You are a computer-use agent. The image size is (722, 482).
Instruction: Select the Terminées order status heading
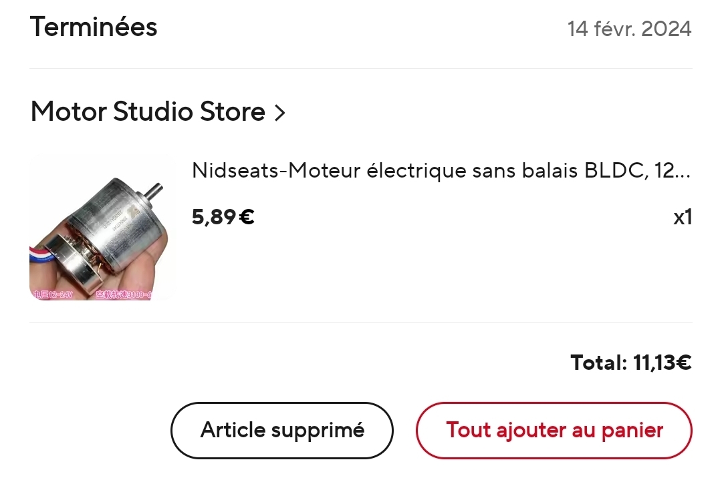[94, 27]
